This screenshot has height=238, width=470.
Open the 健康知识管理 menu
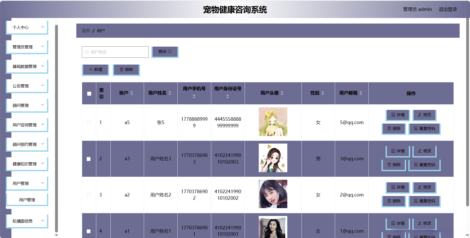27,164
